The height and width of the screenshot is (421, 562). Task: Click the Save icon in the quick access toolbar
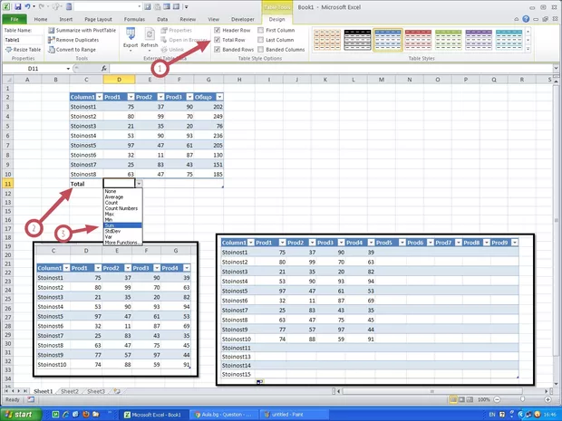(x=20, y=5)
